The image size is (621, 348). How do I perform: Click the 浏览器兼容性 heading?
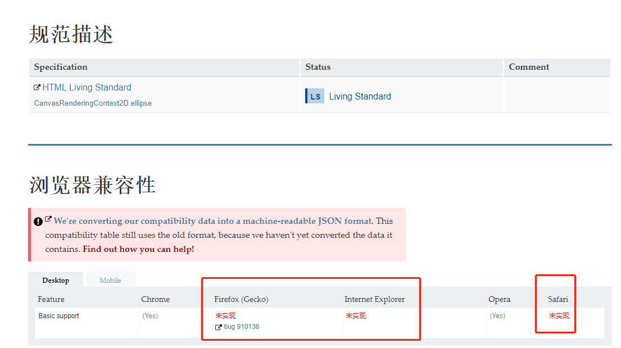pos(92,185)
